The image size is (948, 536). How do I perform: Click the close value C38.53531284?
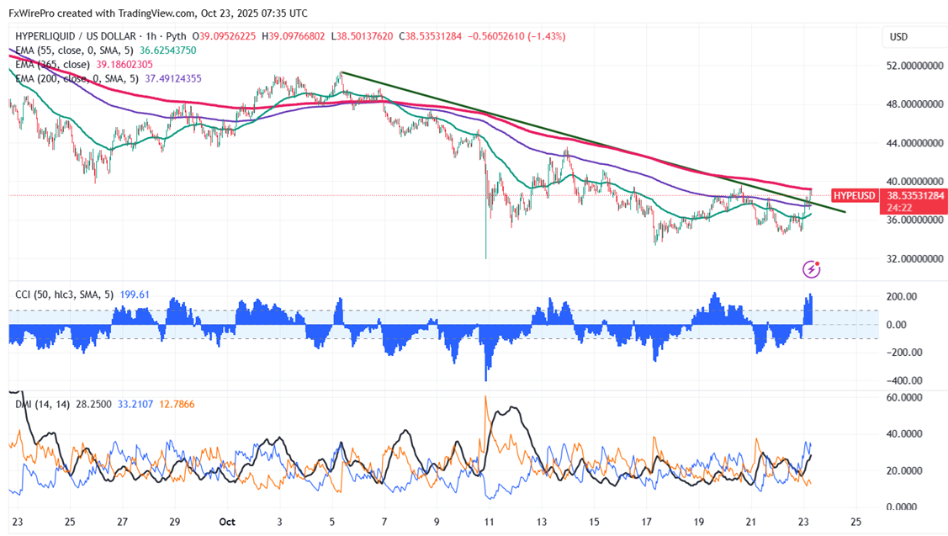pos(430,36)
